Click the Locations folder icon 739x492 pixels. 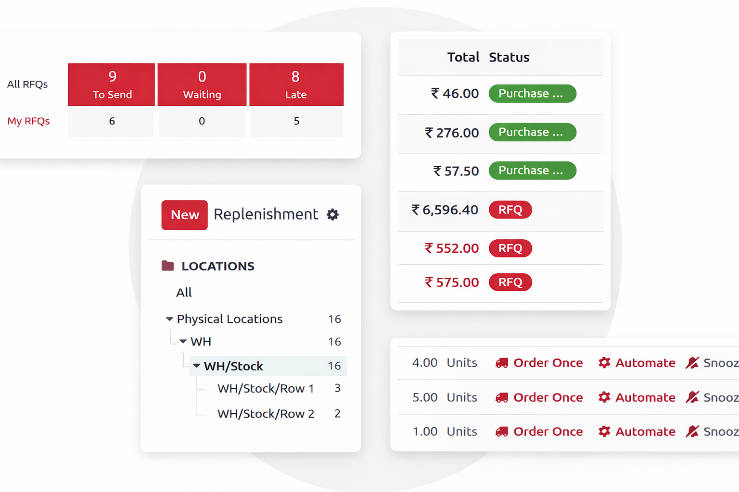click(167, 266)
